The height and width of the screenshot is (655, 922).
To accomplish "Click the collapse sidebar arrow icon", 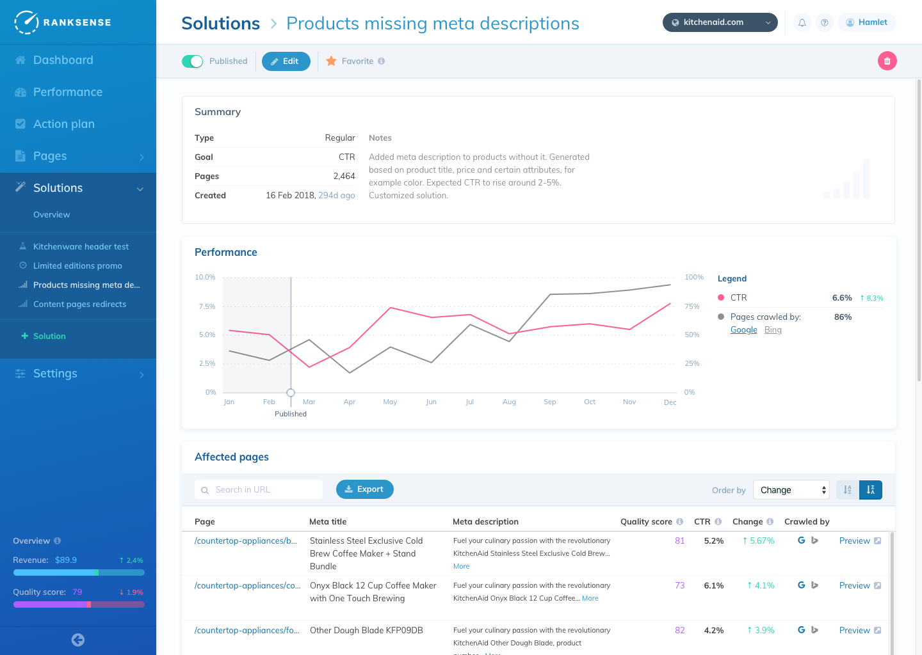I will point(78,640).
